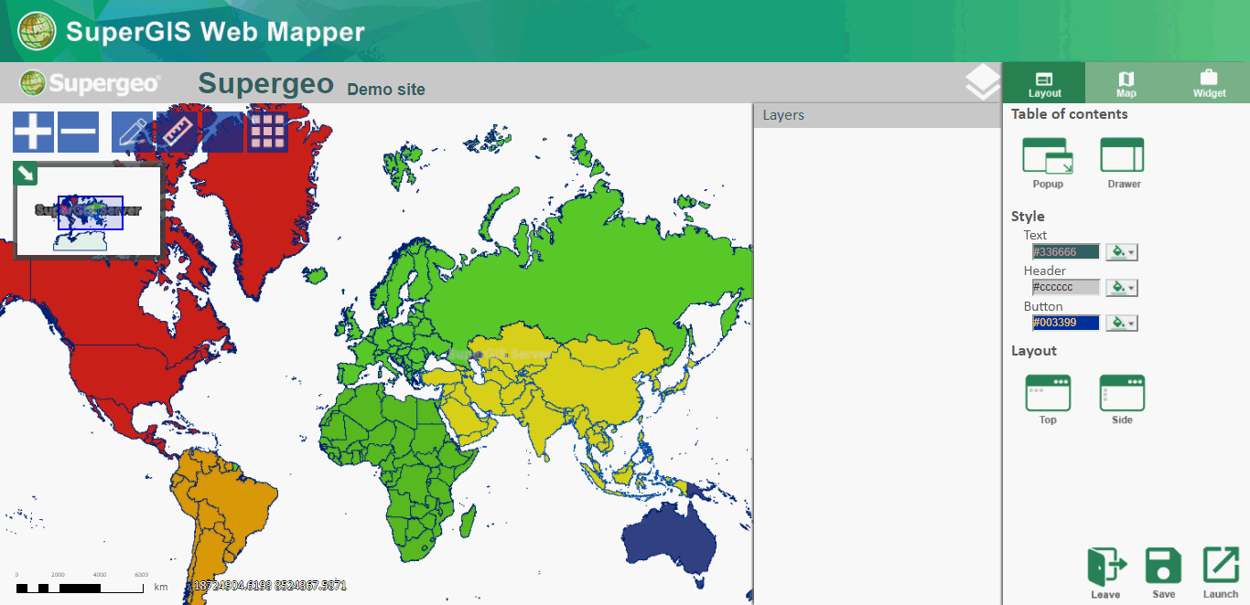Click the "Table of contents" heading
Viewport: 1250px width, 605px height.
click(1070, 114)
